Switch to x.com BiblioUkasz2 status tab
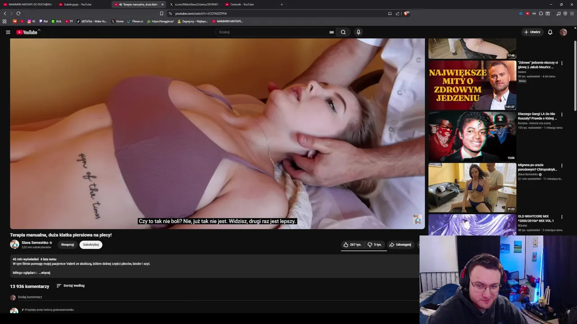The image size is (577, 324). click(194, 4)
